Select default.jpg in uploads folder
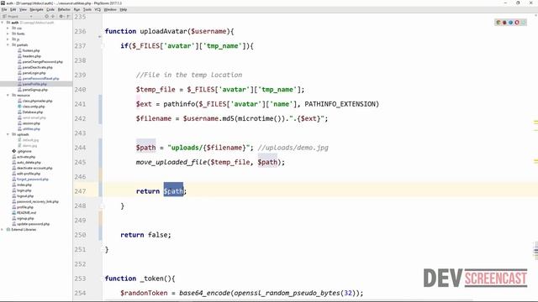The image size is (538, 302). click(28, 140)
